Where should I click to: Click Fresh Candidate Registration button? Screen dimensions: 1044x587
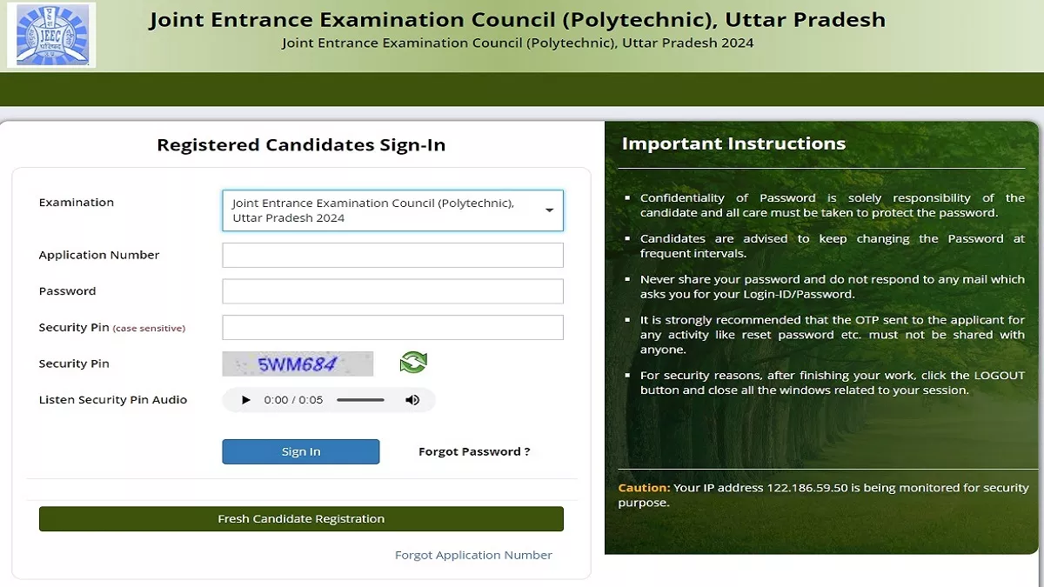301,519
